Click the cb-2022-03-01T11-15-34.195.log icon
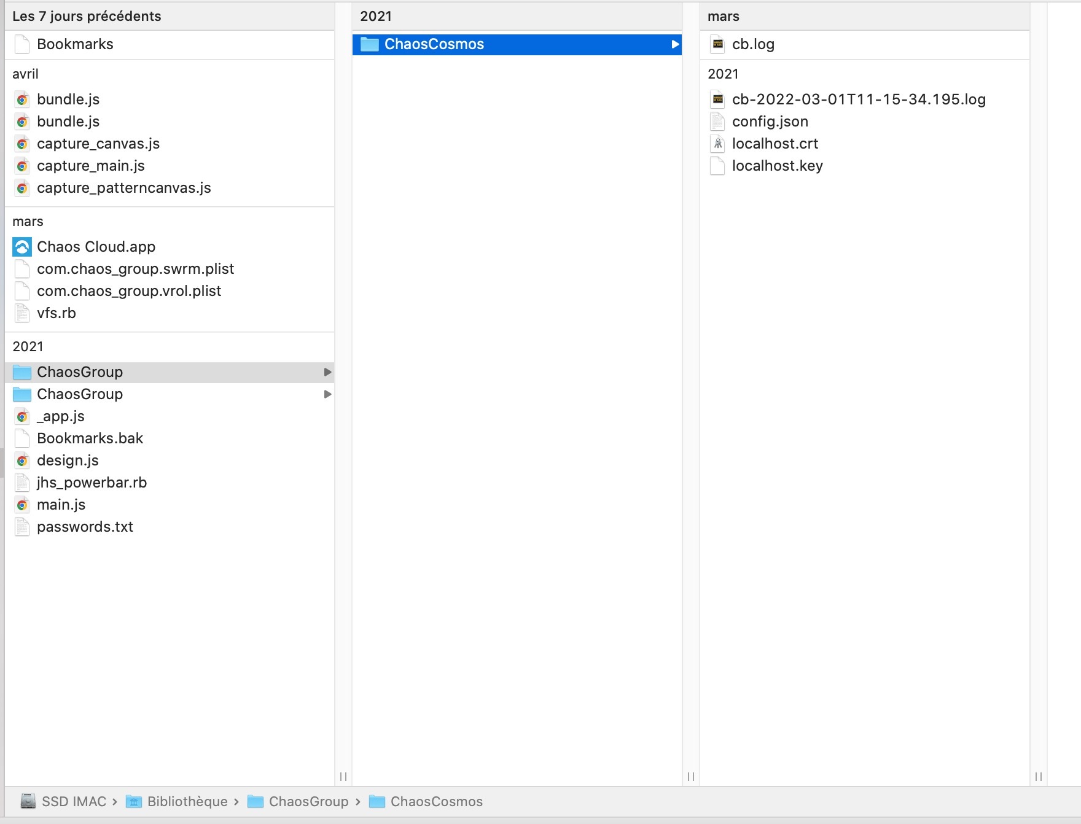Image resolution: width=1081 pixels, height=824 pixels. 717,99
